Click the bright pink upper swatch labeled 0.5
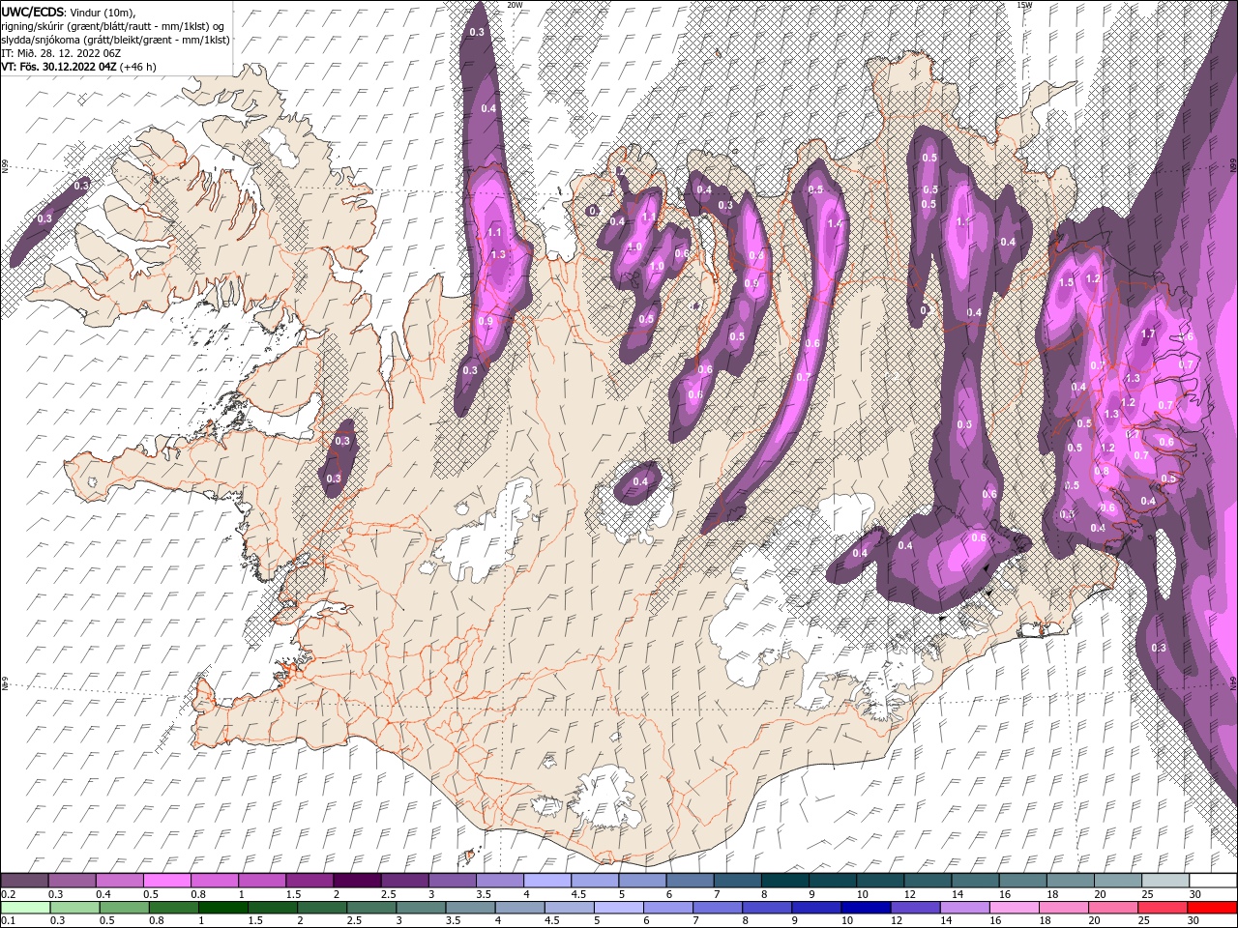 (166, 881)
